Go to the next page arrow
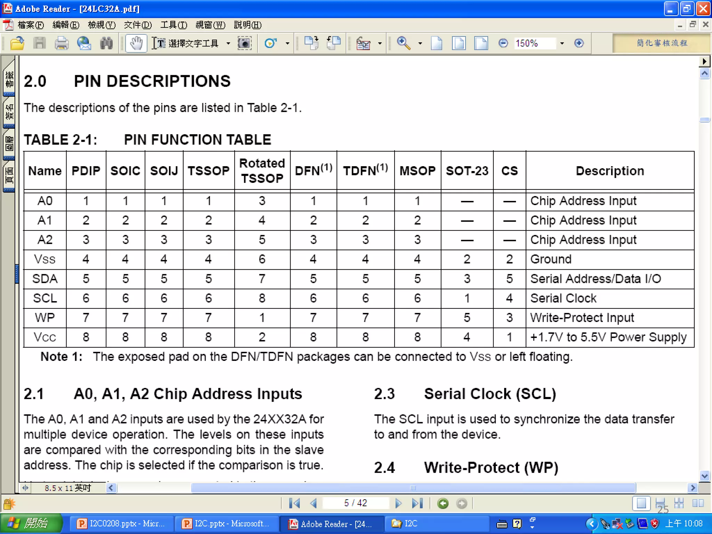Viewport: 712px width, 534px height. (x=398, y=503)
